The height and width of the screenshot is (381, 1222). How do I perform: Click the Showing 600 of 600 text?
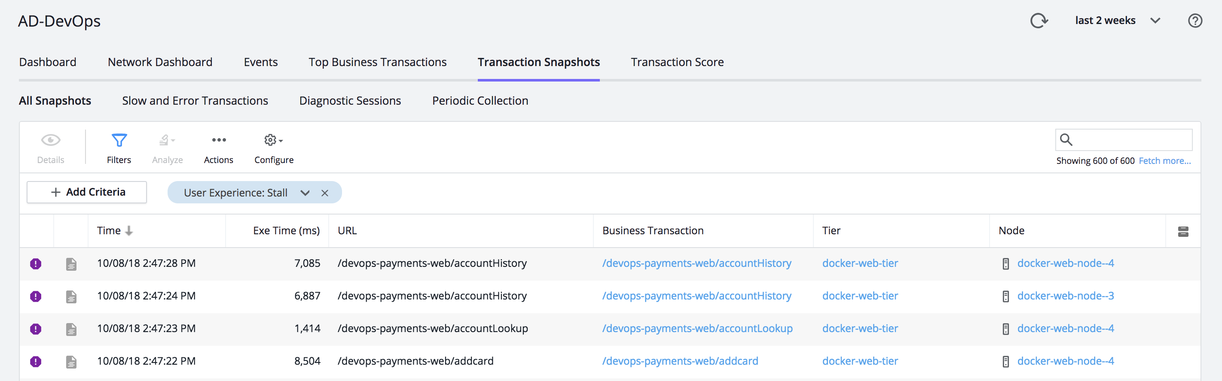click(1095, 161)
